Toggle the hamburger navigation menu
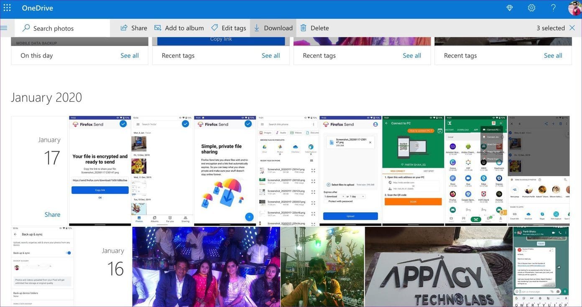 click(4, 28)
